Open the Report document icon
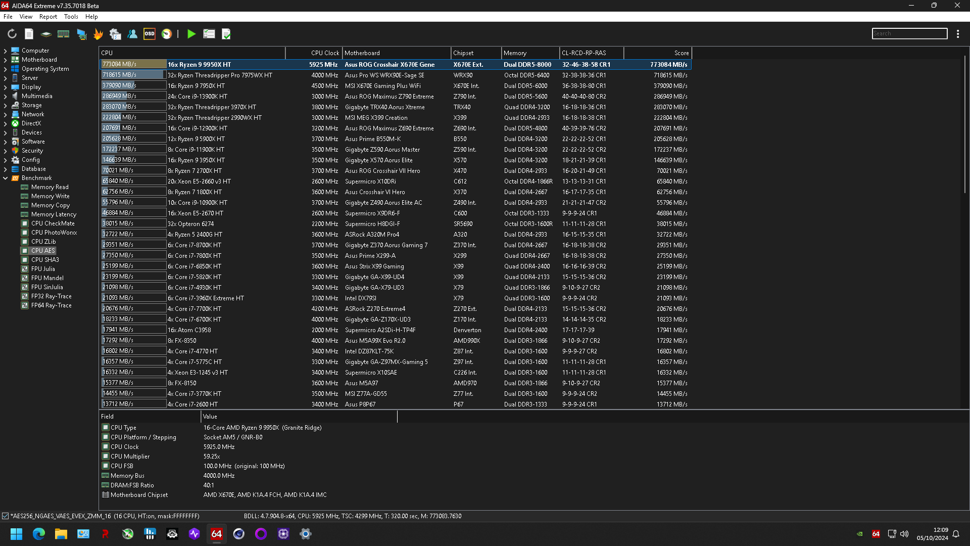 [x=29, y=34]
